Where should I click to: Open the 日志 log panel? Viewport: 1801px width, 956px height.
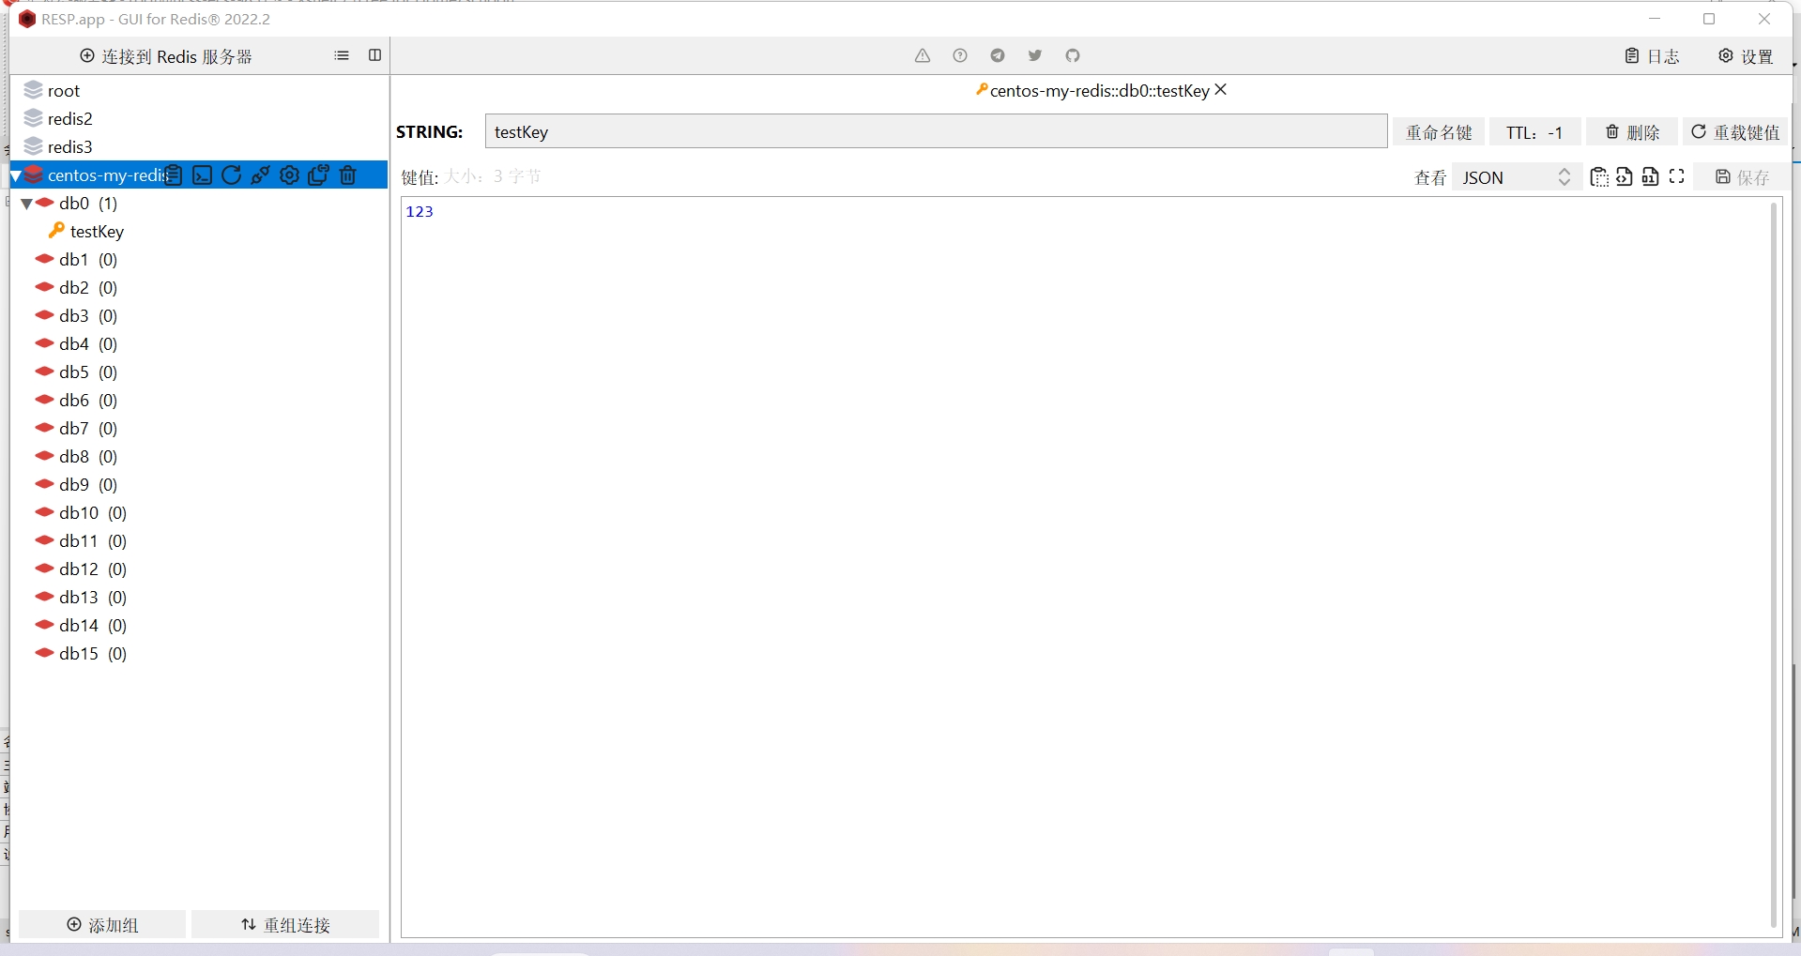pyautogui.click(x=1653, y=56)
